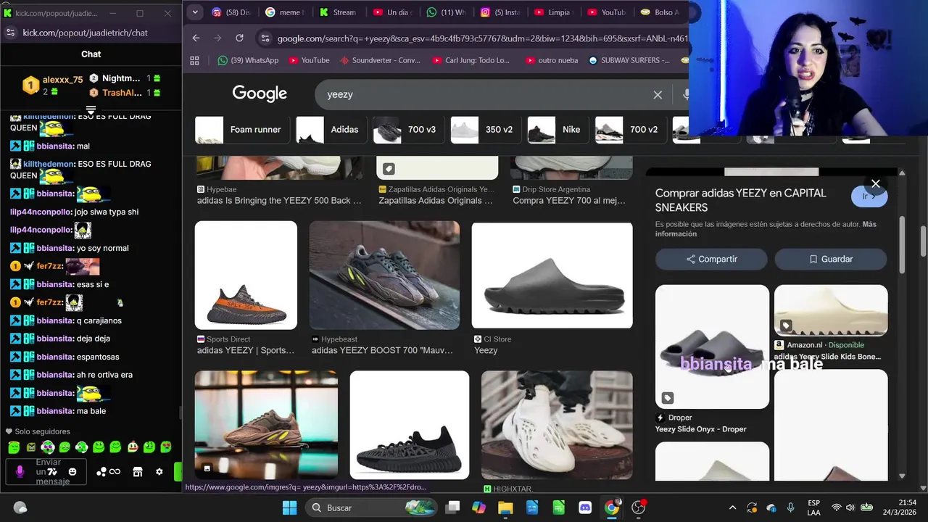
Task: Click the Google search URL address bar
Action: point(482,38)
